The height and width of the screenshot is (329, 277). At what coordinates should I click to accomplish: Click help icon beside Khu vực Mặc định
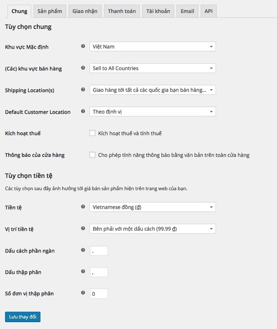tap(83, 46)
